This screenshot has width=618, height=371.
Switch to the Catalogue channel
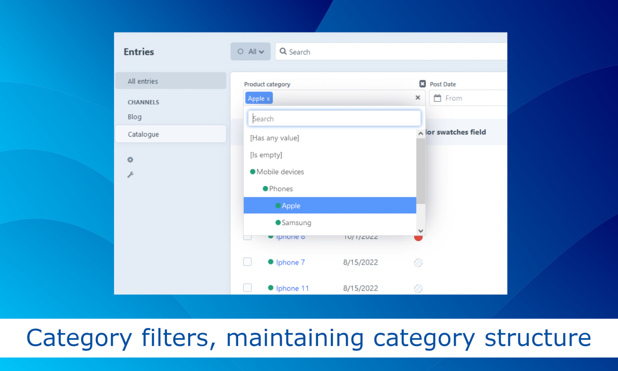coord(143,134)
